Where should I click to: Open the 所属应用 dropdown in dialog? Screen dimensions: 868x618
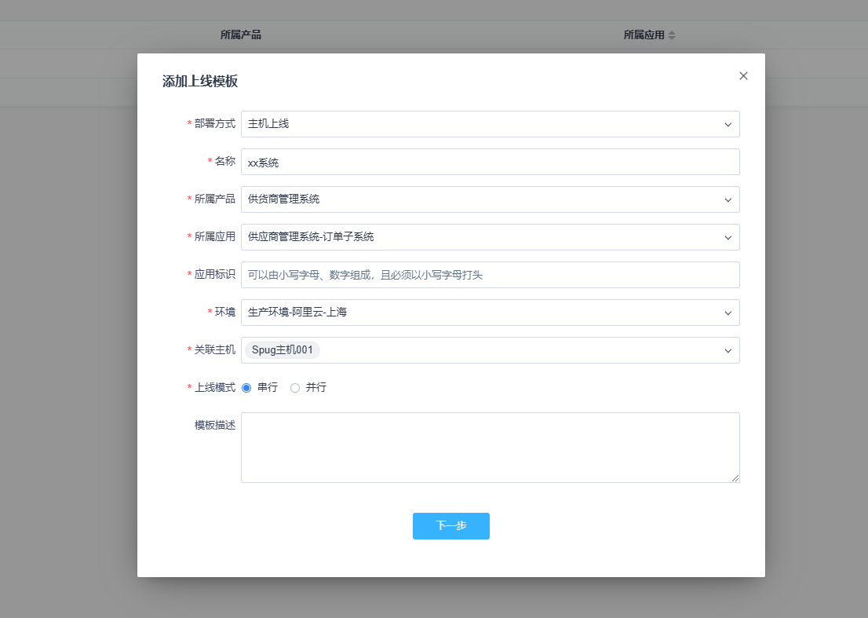[490, 237]
